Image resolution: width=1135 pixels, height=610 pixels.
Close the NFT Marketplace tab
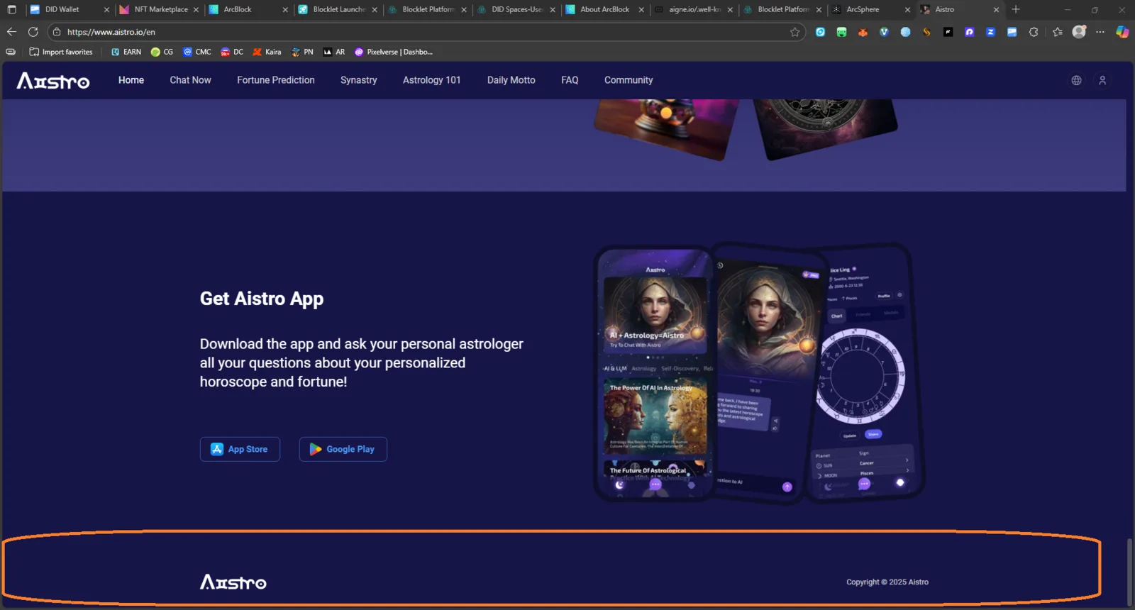196,9
